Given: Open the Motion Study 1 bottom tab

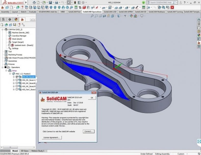Looking at the screenshot, I should point(38,151).
